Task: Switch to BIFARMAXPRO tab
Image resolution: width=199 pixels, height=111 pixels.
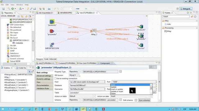Action: coord(66,13)
